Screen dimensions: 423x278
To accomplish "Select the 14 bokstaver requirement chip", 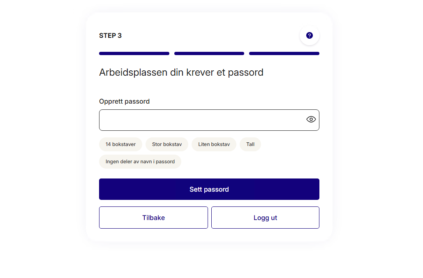I will (120, 144).
